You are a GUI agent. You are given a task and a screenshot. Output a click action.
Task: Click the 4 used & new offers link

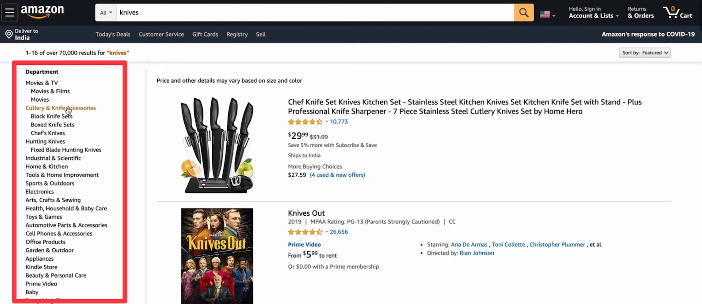pos(337,175)
